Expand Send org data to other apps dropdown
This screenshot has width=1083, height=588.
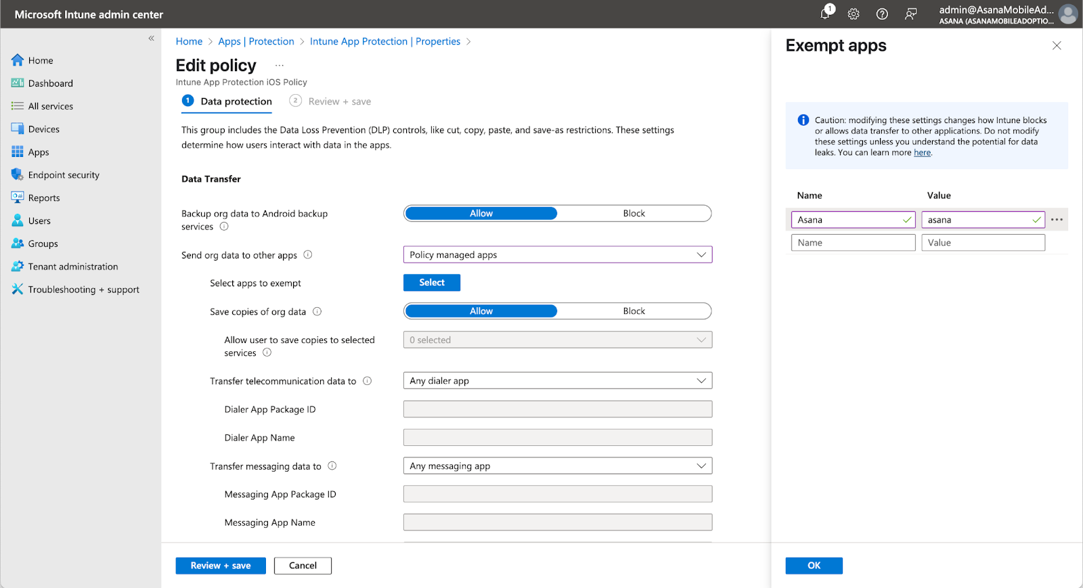(x=557, y=255)
